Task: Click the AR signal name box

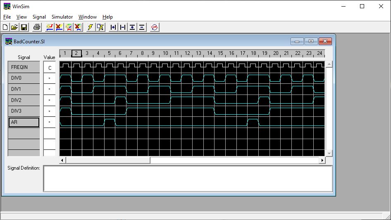Action: point(24,122)
